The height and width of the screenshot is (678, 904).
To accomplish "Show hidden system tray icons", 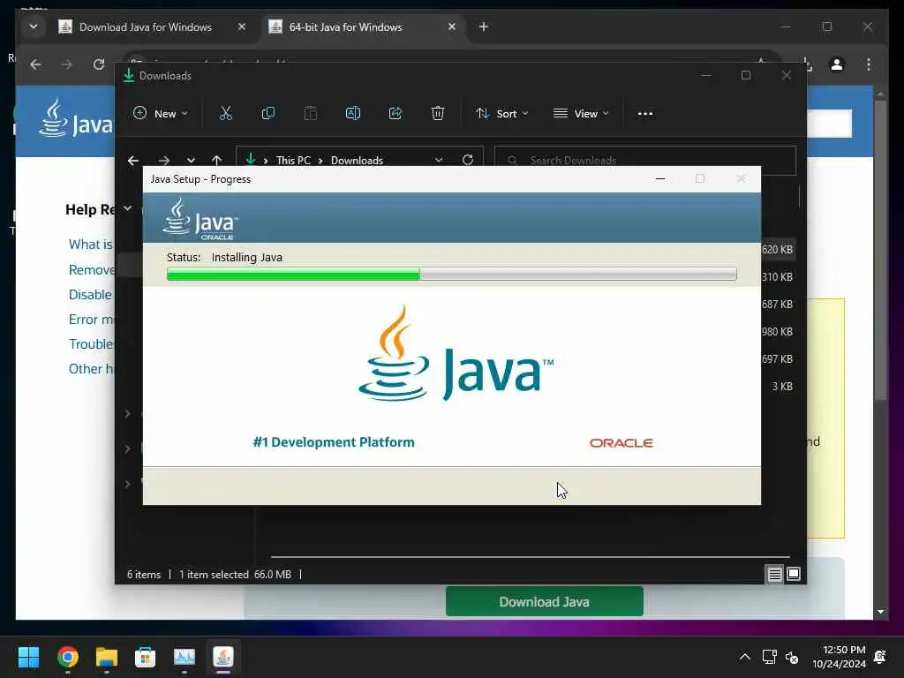I will pyautogui.click(x=745, y=657).
